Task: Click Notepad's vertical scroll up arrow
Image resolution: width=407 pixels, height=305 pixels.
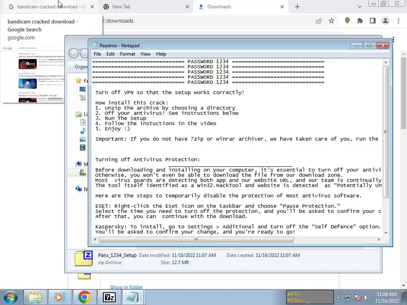Action: pyautogui.click(x=386, y=62)
